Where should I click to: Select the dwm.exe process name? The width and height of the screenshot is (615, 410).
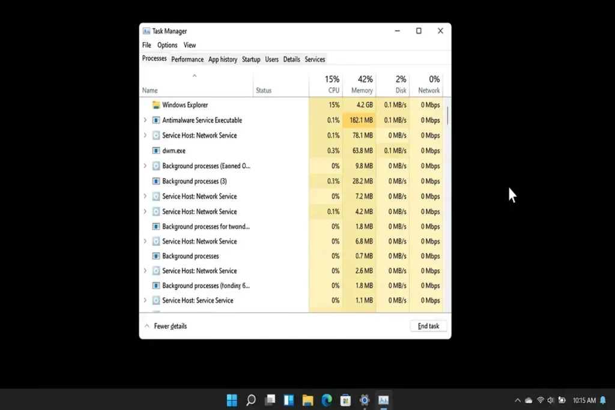[174, 151]
